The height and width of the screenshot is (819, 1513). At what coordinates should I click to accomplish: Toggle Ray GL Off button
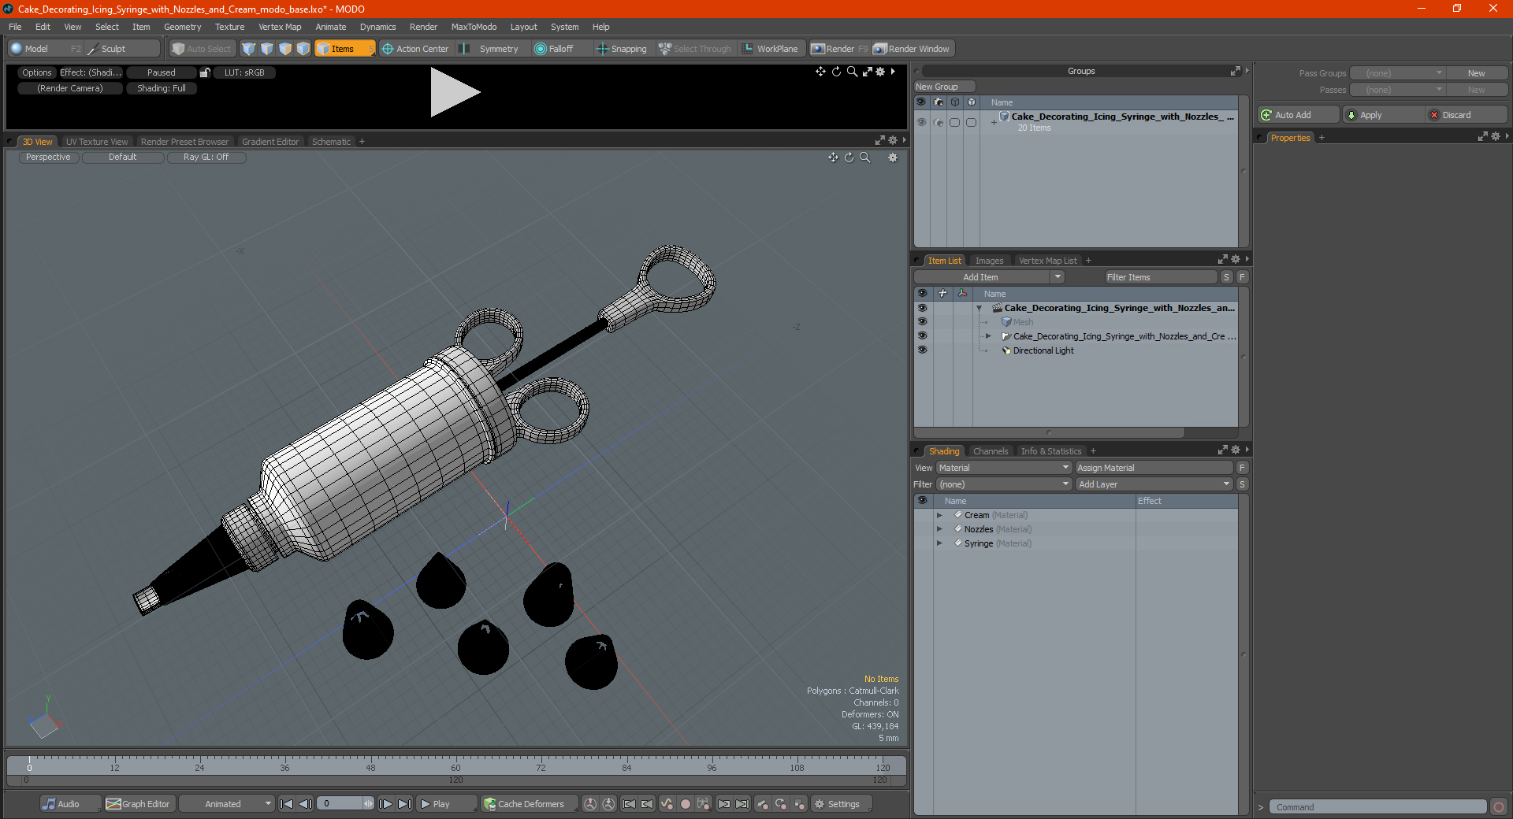(x=206, y=157)
